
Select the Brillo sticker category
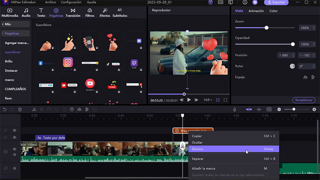(x=9, y=61)
